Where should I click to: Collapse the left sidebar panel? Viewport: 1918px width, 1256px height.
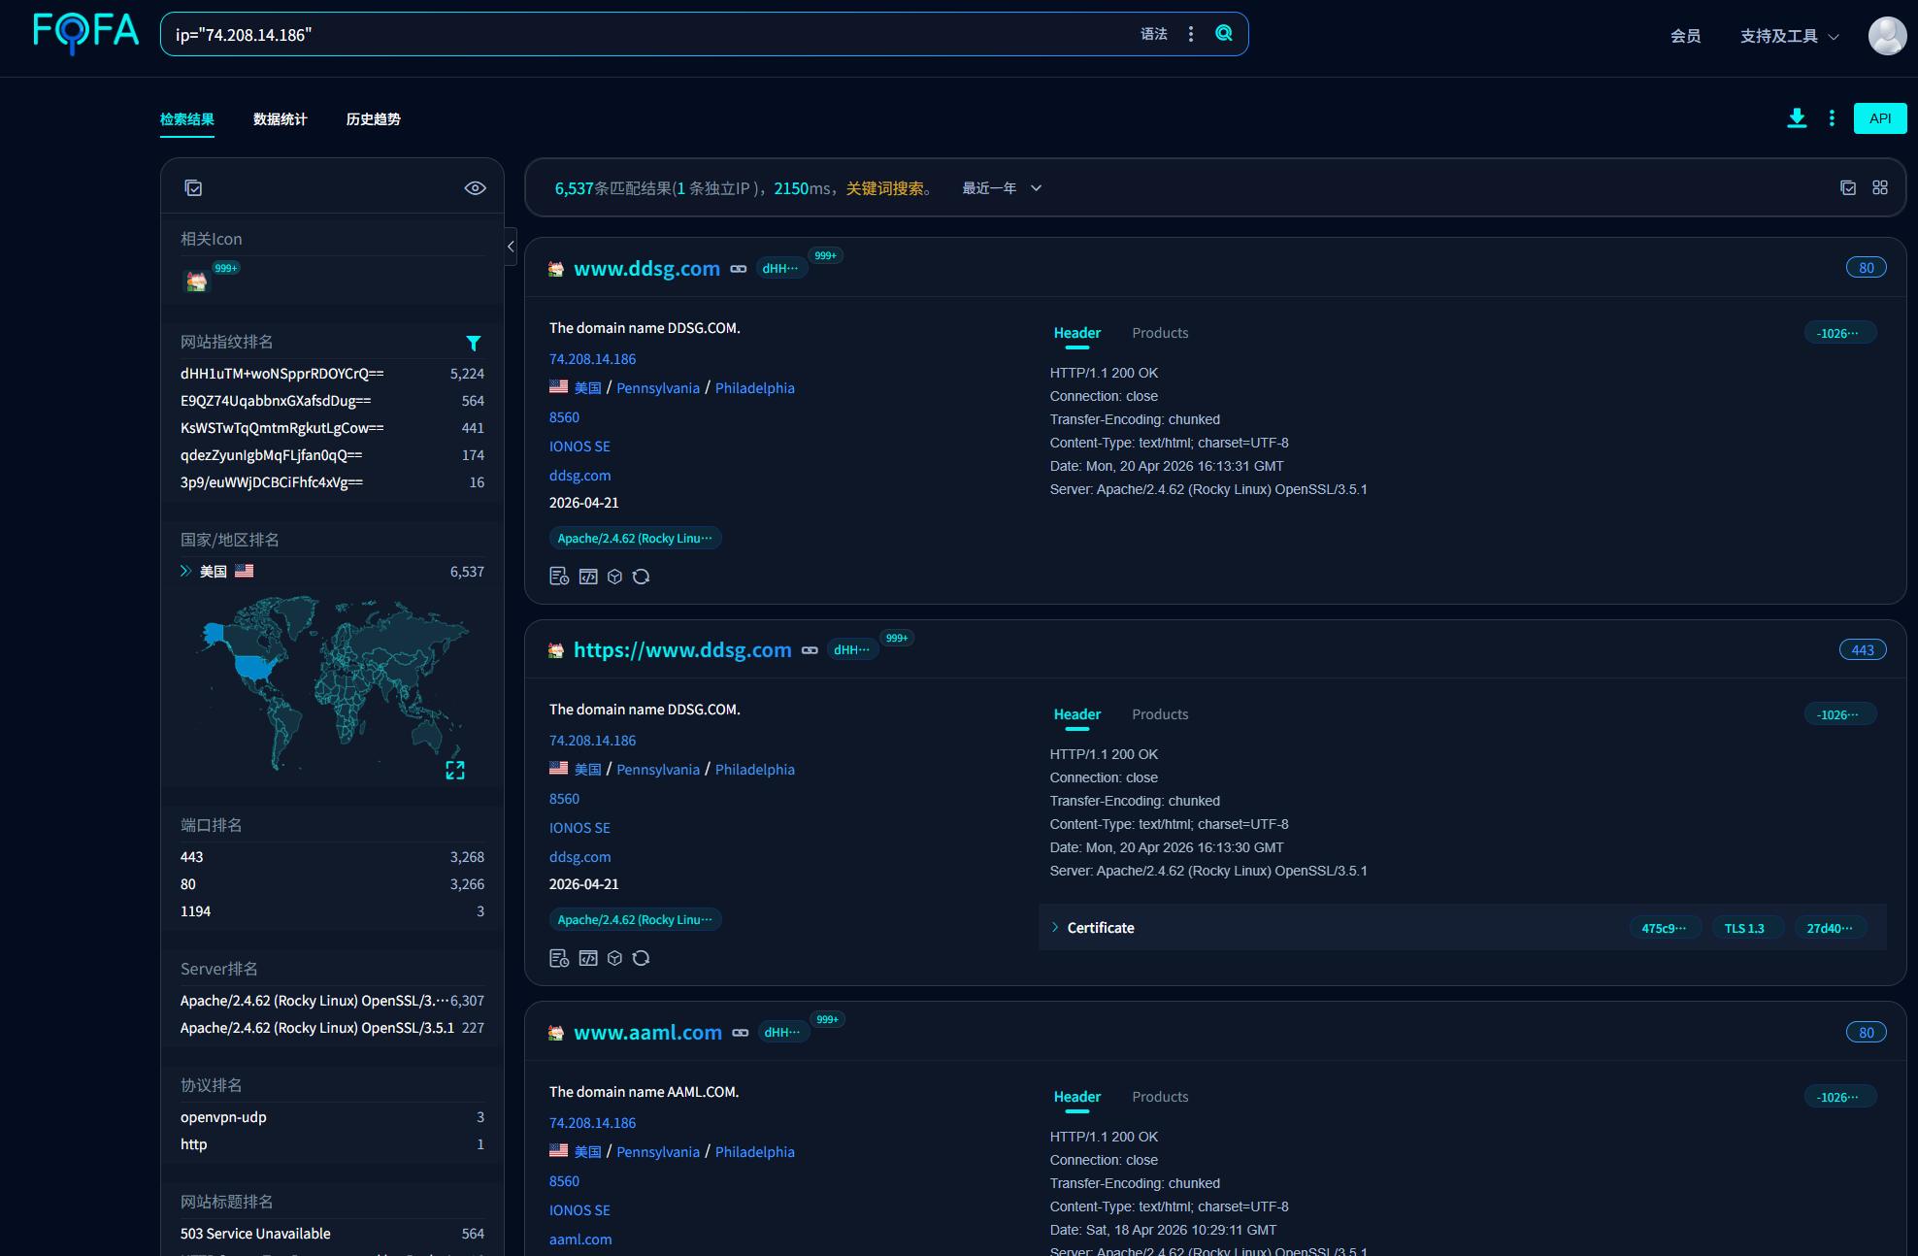coord(511,247)
